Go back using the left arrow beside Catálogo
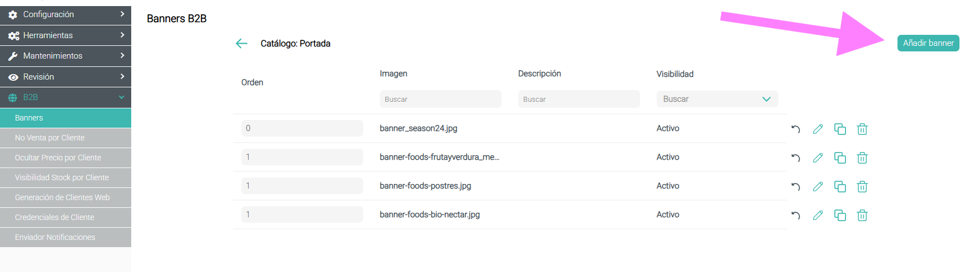Image resolution: width=970 pixels, height=272 pixels. coord(241,44)
